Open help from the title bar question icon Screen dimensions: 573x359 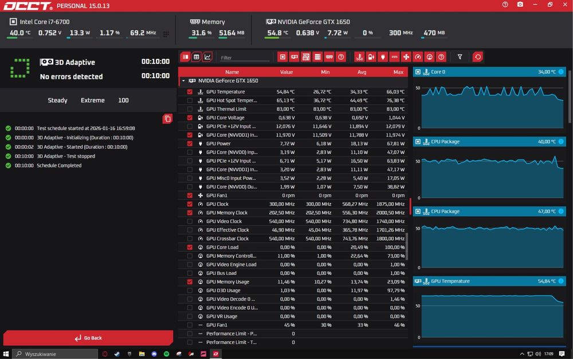(505, 5)
